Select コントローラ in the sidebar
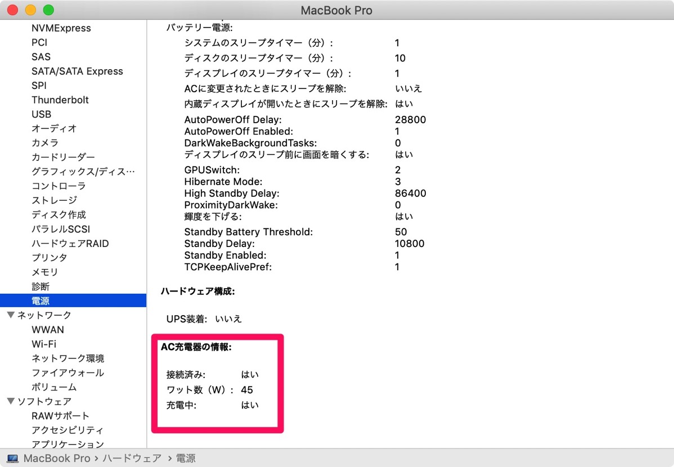 59,186
